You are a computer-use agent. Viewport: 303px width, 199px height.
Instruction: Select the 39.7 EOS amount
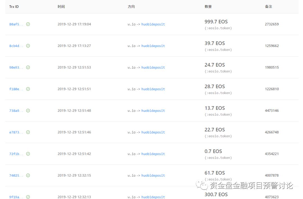215,43
